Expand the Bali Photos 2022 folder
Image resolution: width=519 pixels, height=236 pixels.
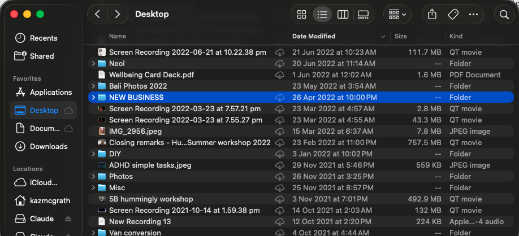pos(93,86)
